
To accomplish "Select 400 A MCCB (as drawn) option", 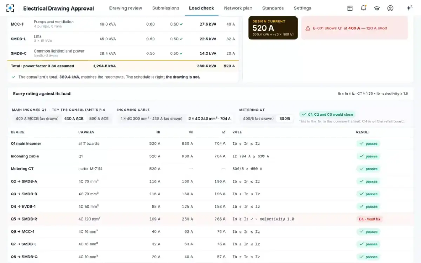I will click(37, 119).
